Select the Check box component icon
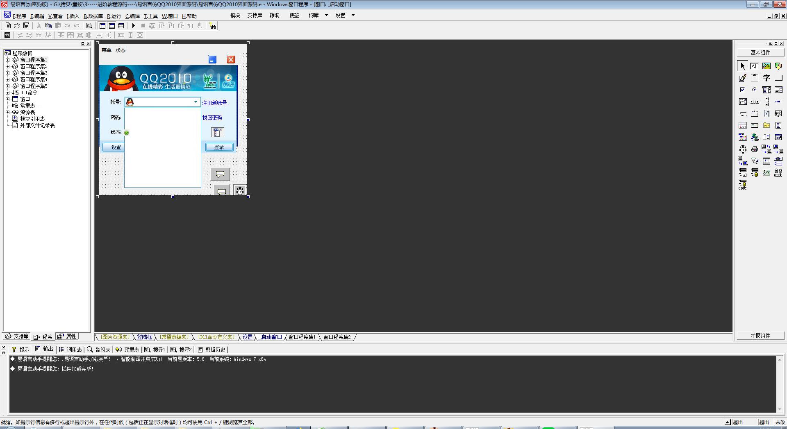The width and height of the screenshot is (787, 429). (x=743, y=90)
